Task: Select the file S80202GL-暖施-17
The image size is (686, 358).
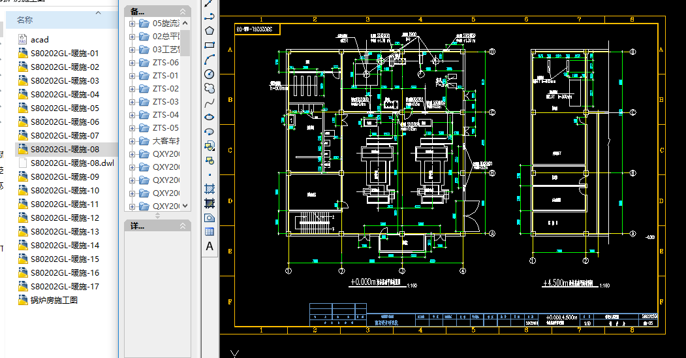Action: coord(65,286)
